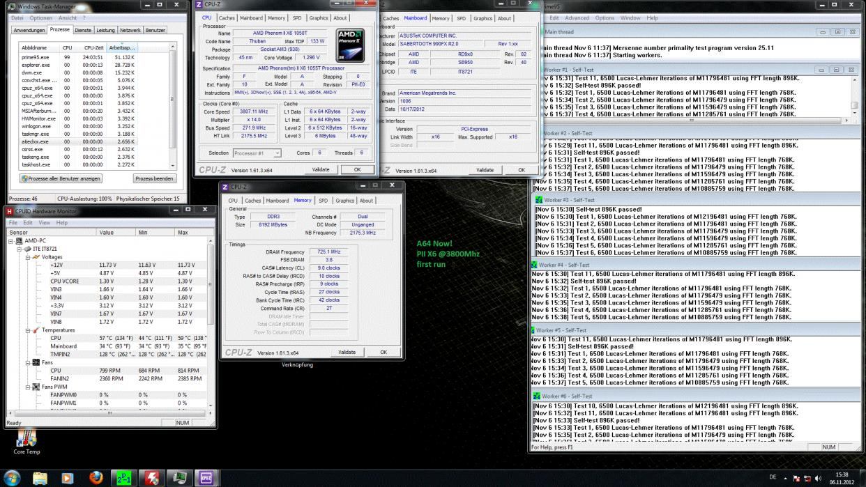Open SPD tab in memory CPU-Z window
The height and width of the screenshot is (487, 866).
point(323,201)
